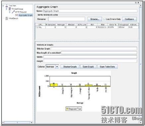
Task: Click the Max column header
Action: click(x=103, y=25)
